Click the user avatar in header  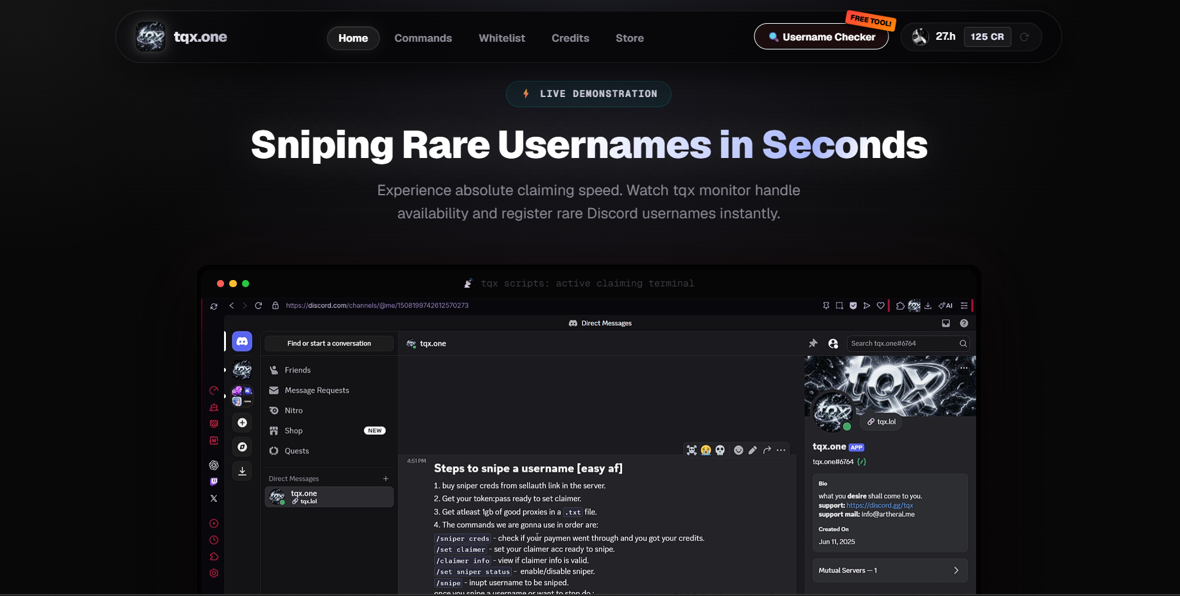[x=920, y=37]
